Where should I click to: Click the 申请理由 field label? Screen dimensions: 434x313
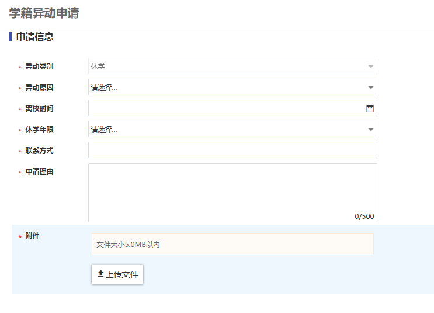click(x=39, y=172)
